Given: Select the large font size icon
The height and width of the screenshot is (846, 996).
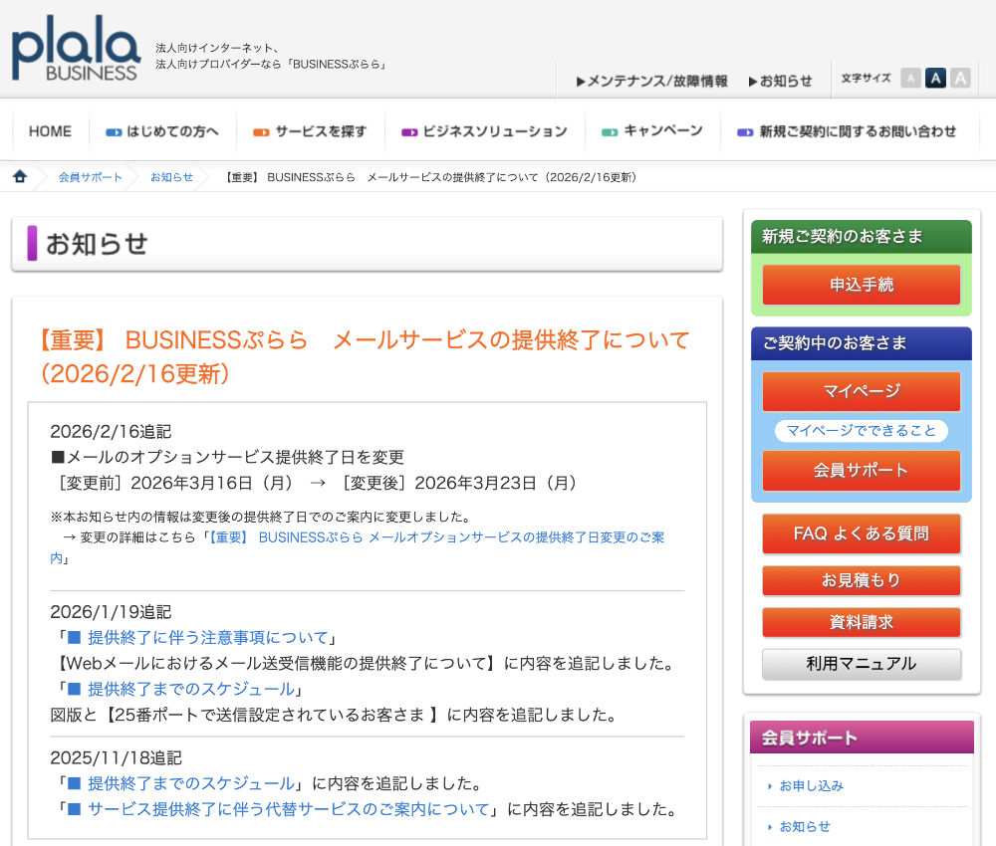Looking at the screenshot, I should click(x=960, y=79).
